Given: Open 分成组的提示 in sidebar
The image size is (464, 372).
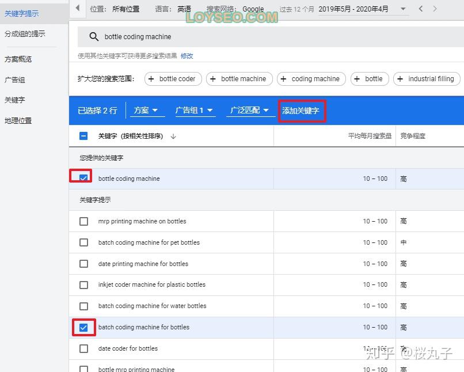Looking at the screenshot, I should (25, 34).
